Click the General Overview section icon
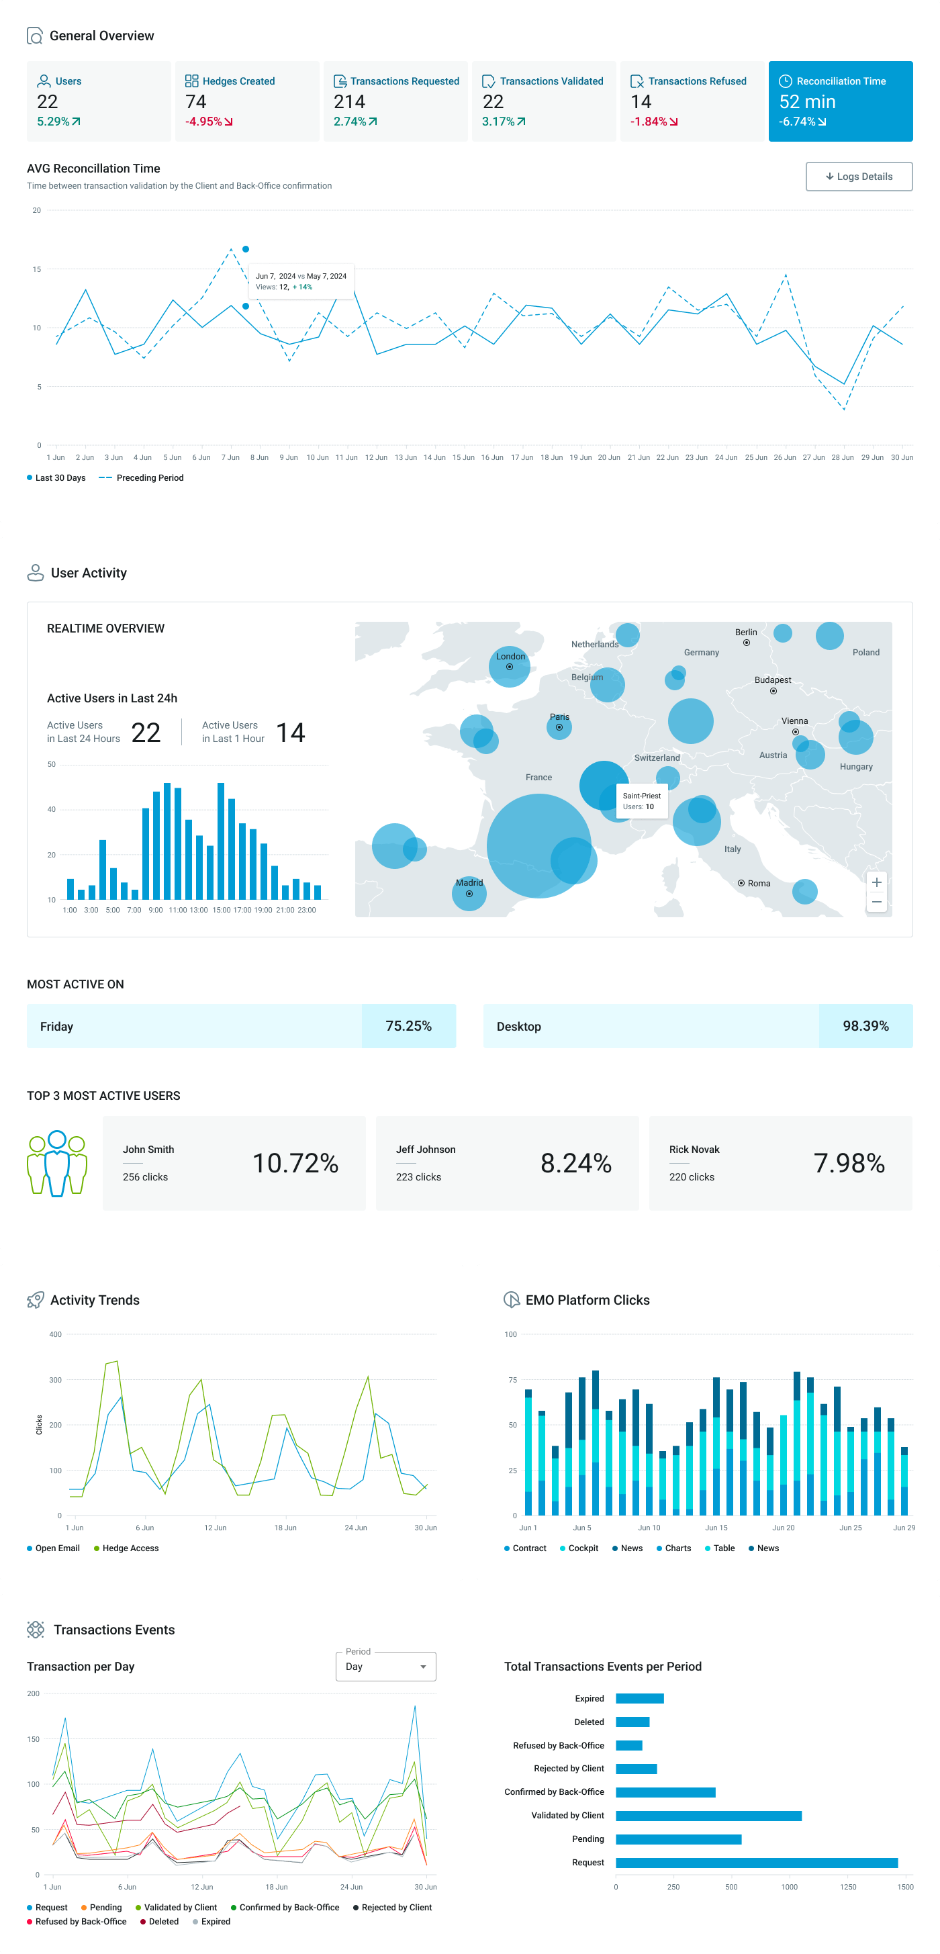The height and width of the screenshot is (1954, 940). 35,36
